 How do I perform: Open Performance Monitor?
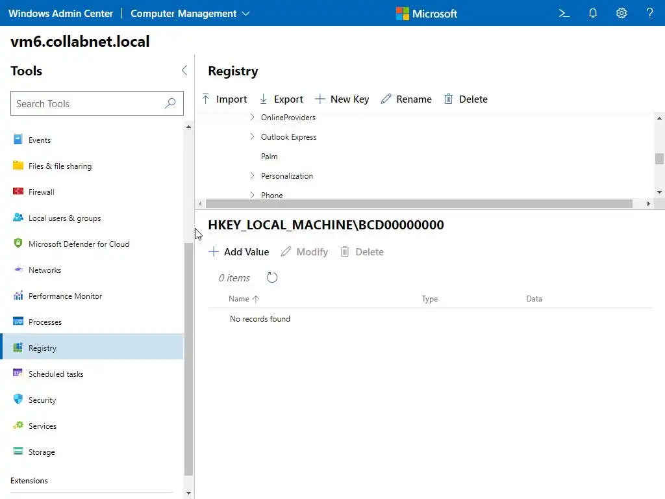[92, 296]
